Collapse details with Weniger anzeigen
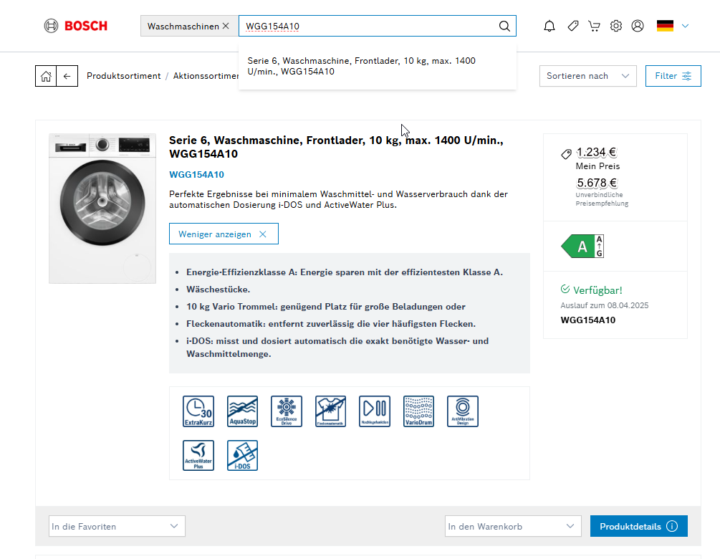This screenshot has height=559, width=720. [x=224, y=234]
